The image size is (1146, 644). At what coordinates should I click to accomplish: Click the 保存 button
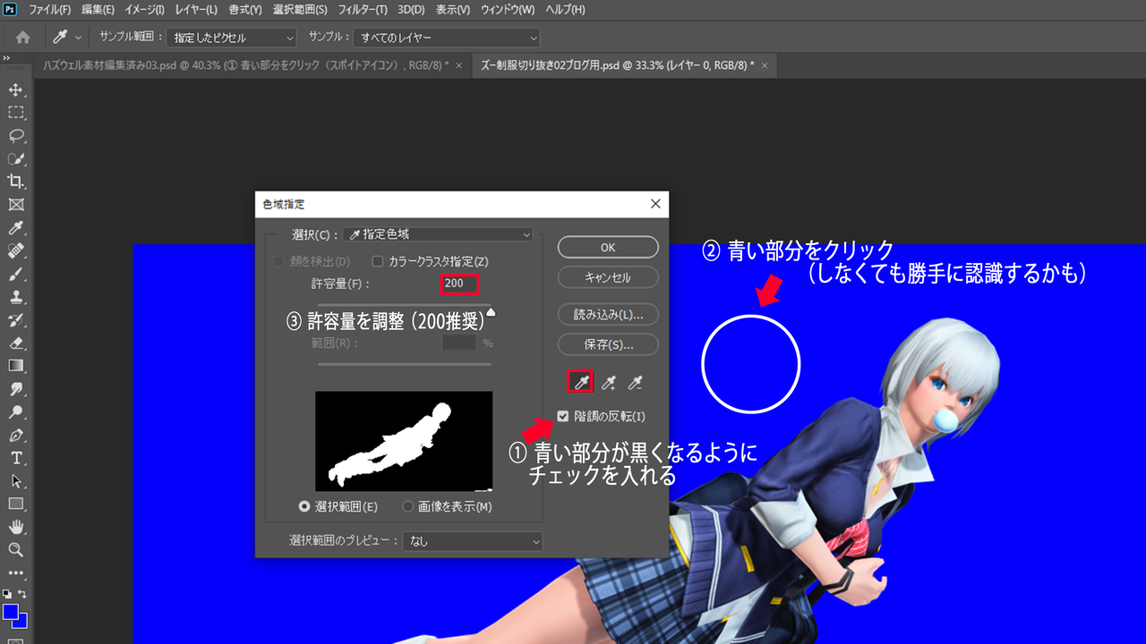608,344
